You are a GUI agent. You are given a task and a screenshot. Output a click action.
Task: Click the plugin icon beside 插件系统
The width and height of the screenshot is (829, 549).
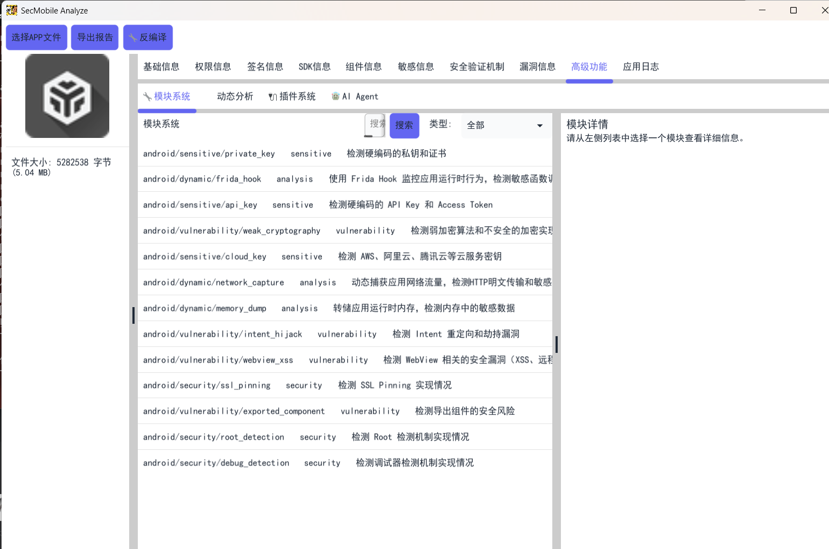272,96
